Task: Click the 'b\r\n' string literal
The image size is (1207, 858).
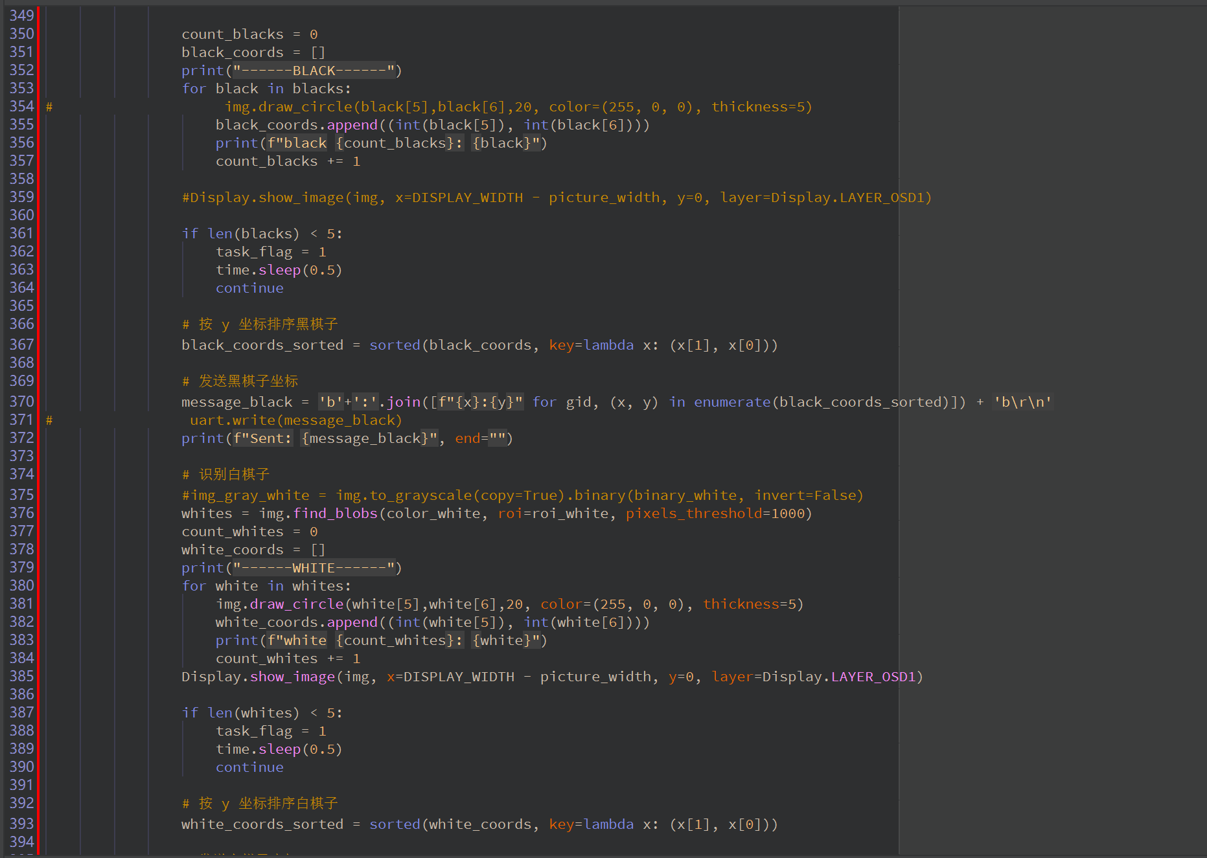Action: 1023,402
